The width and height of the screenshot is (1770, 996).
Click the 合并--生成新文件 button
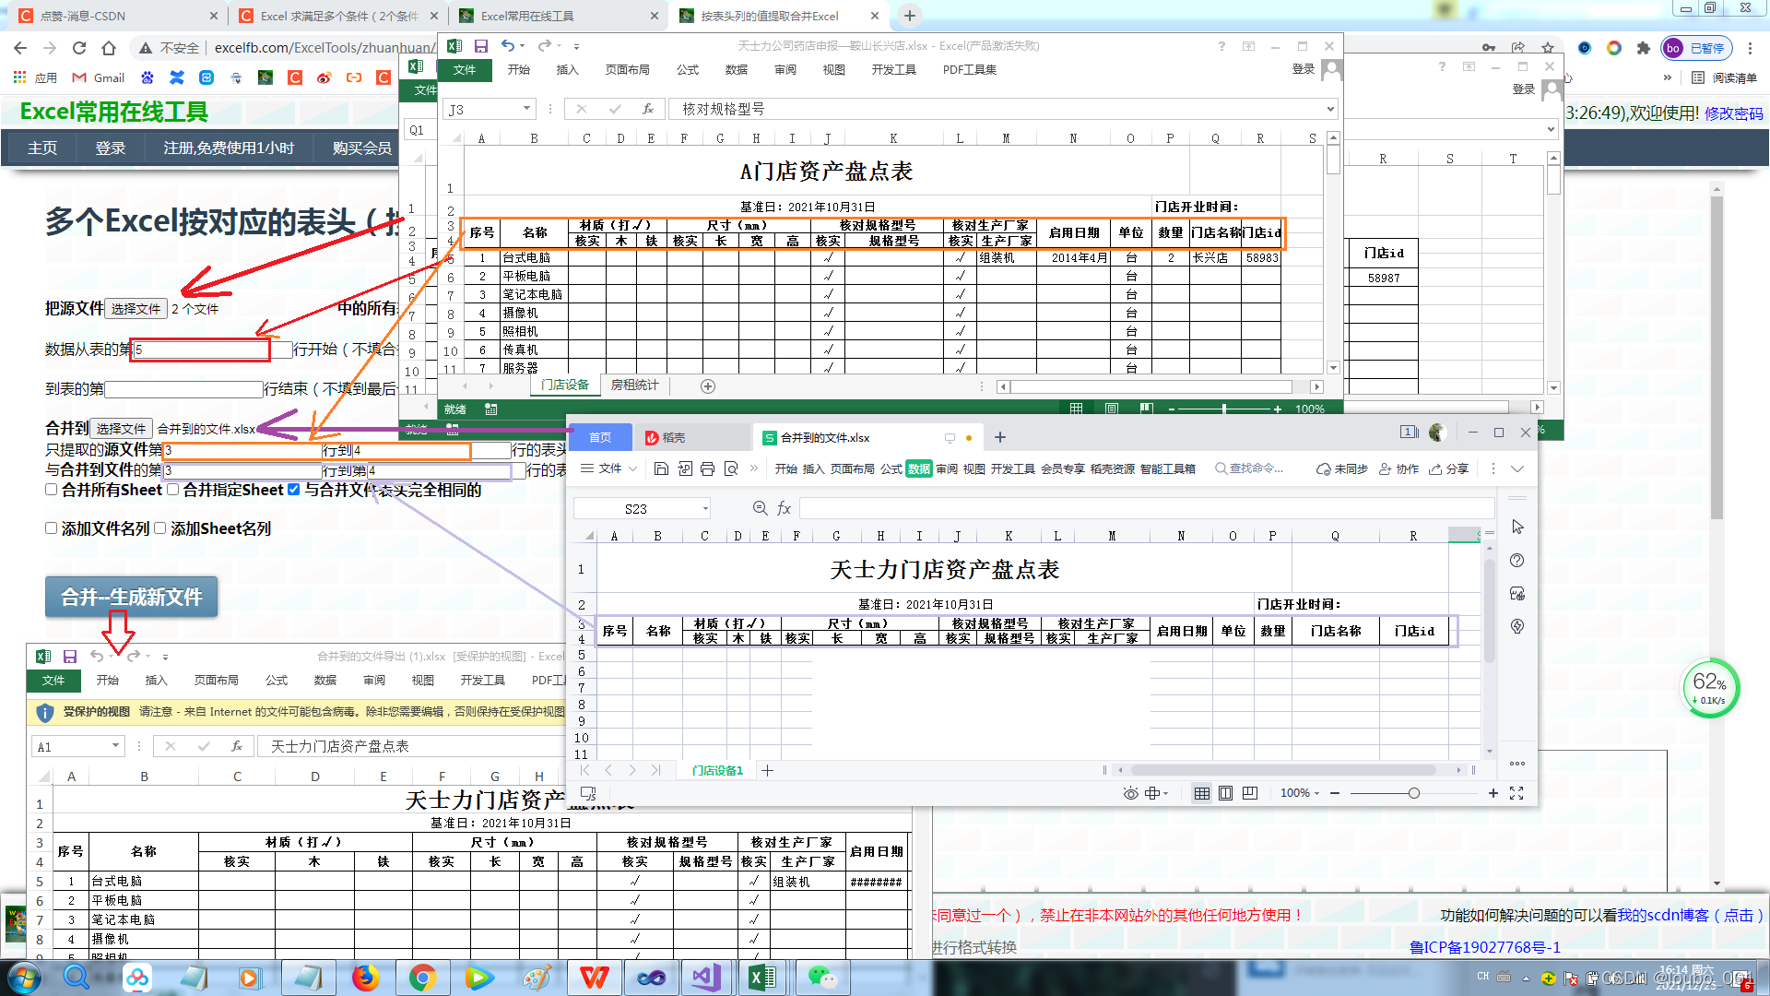(131, 597)
